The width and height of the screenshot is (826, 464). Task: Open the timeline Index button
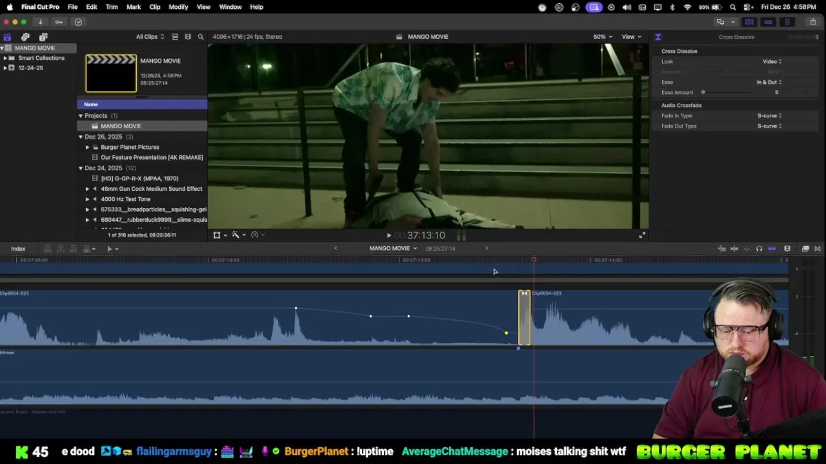[18, 249]
